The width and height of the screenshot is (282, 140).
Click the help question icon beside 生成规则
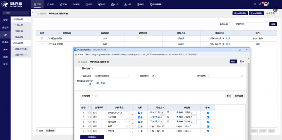pyautogui.click(x=96, y=96)
